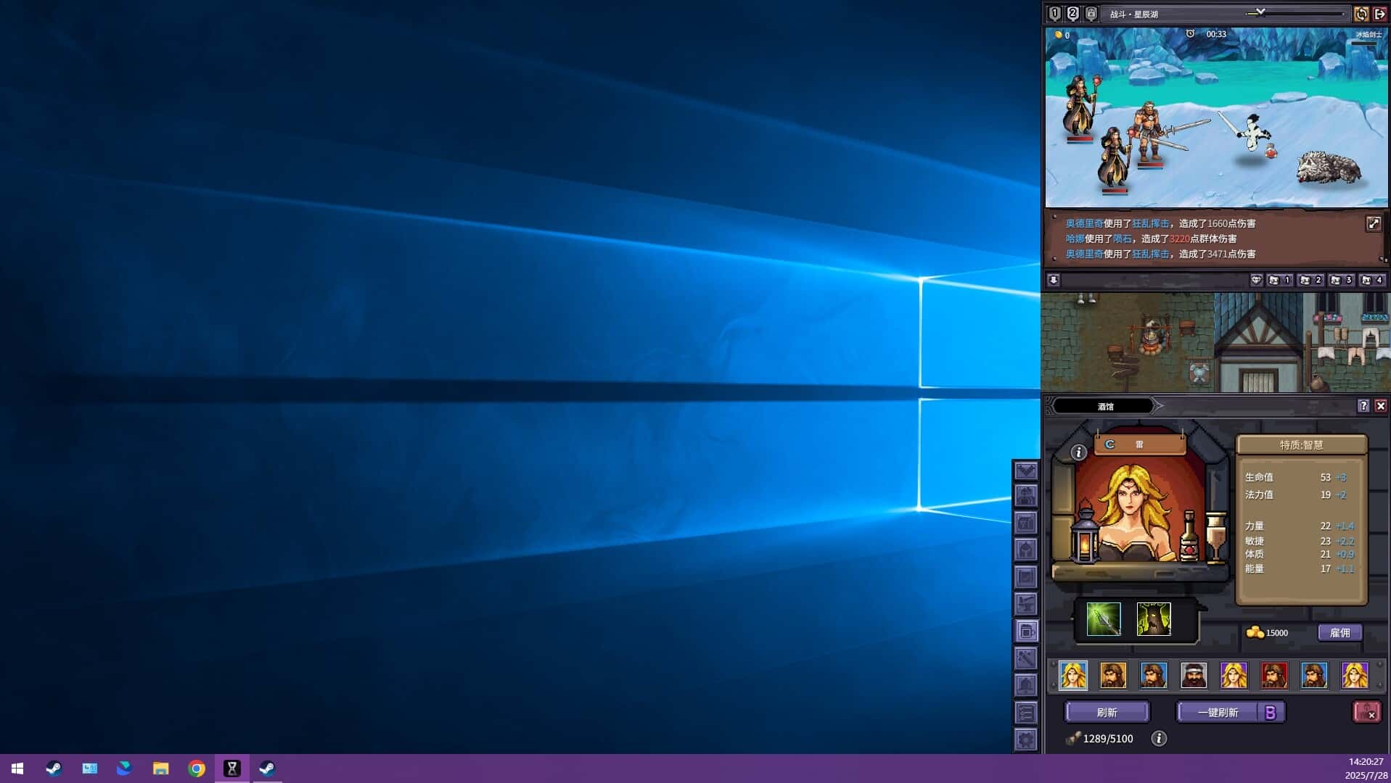Toggle the battle lock icon next to team 2
Image resolution: width=1391 pixels, height=783 pixels.
click(x=1091, y=14)
